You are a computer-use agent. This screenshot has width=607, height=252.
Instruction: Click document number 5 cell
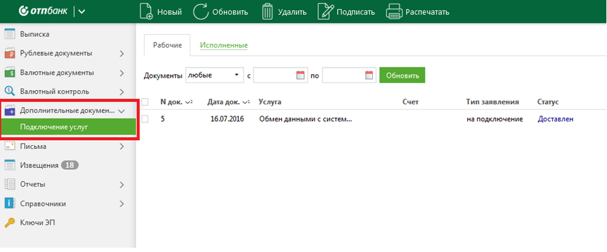(x=163, y=119)
